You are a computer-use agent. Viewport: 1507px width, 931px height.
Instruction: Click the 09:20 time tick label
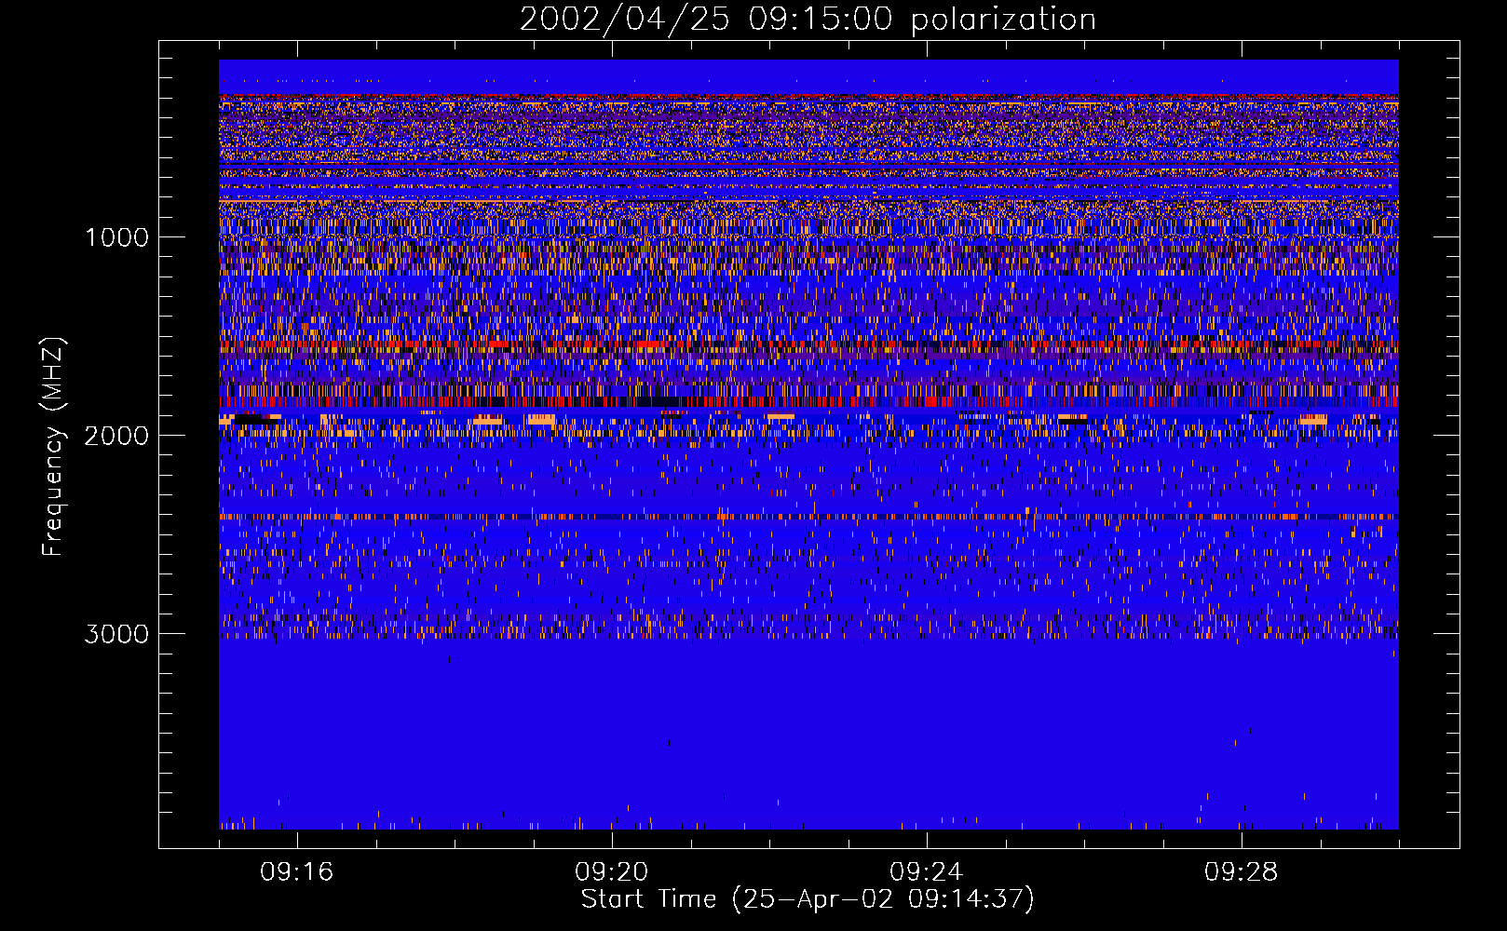coord(612,872)
